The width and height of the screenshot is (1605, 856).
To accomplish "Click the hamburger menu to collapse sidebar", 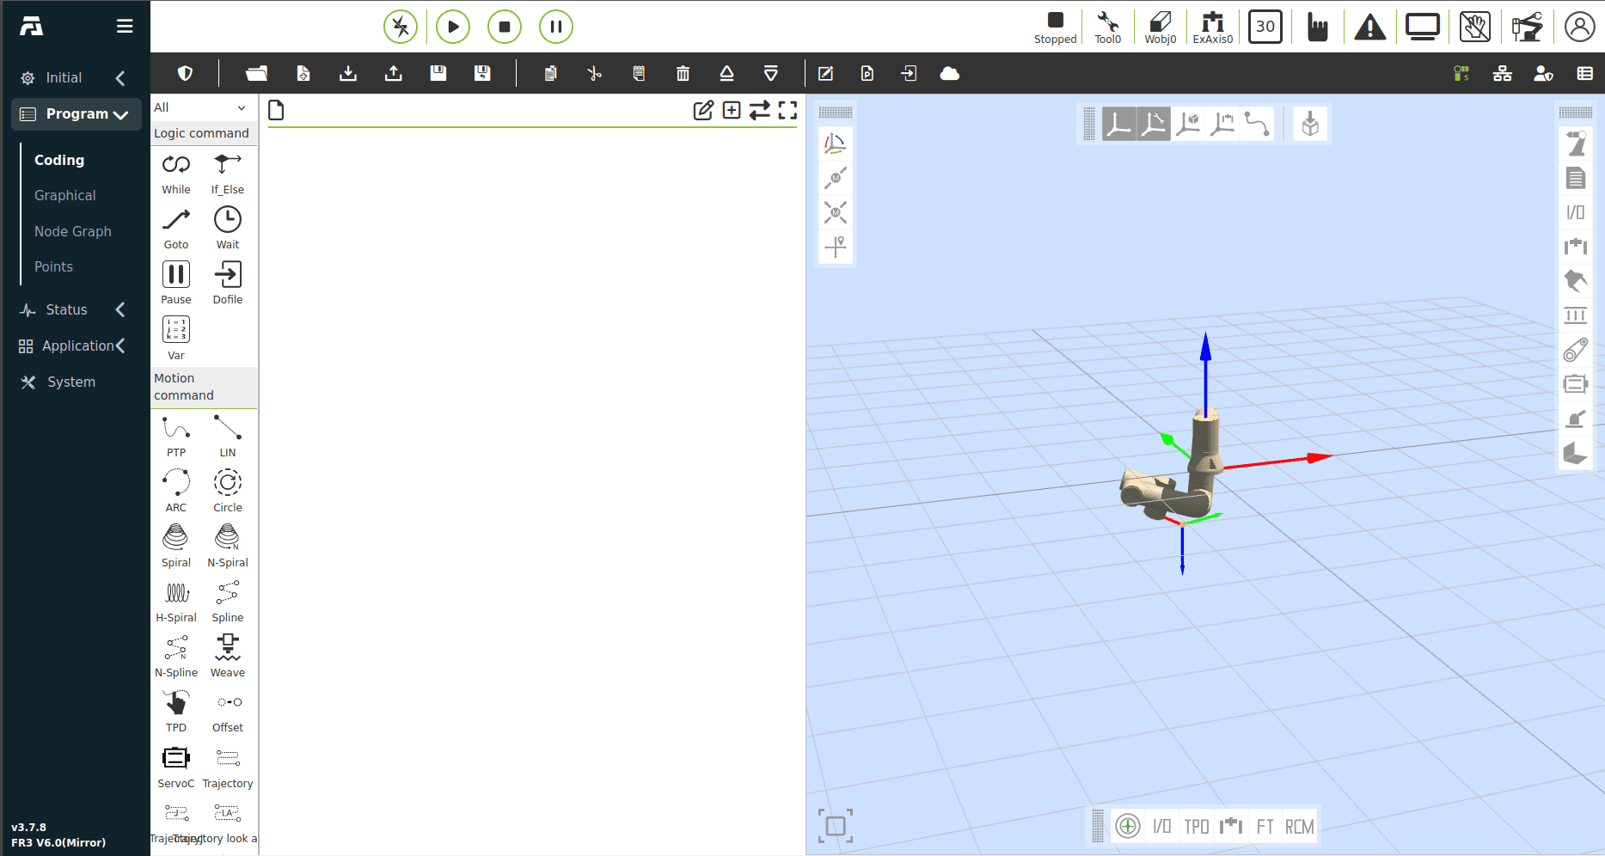I will (125, 27).
